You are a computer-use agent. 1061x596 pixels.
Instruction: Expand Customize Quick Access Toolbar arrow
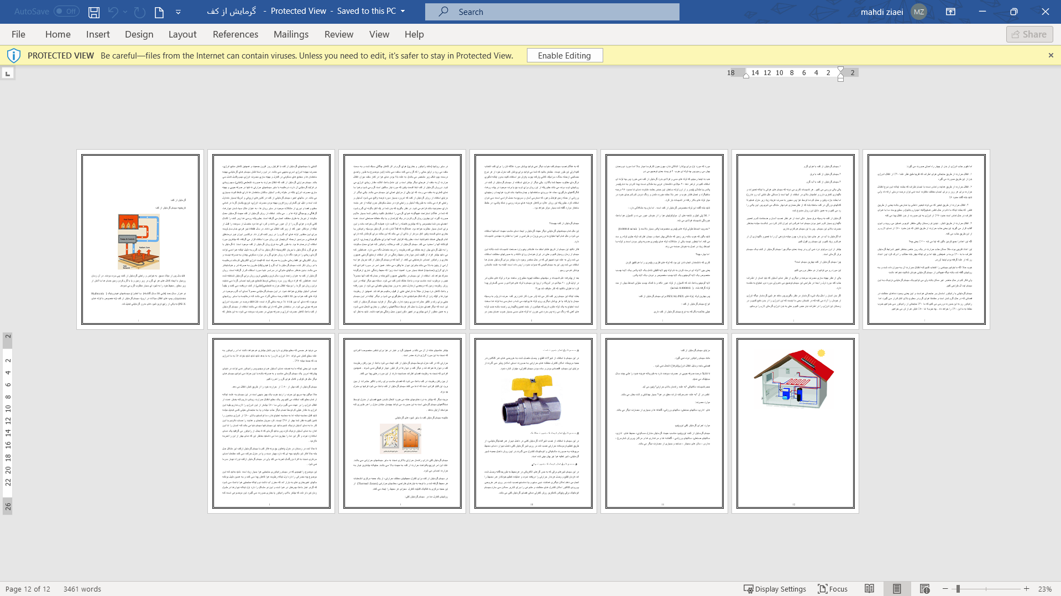point(178,12)
